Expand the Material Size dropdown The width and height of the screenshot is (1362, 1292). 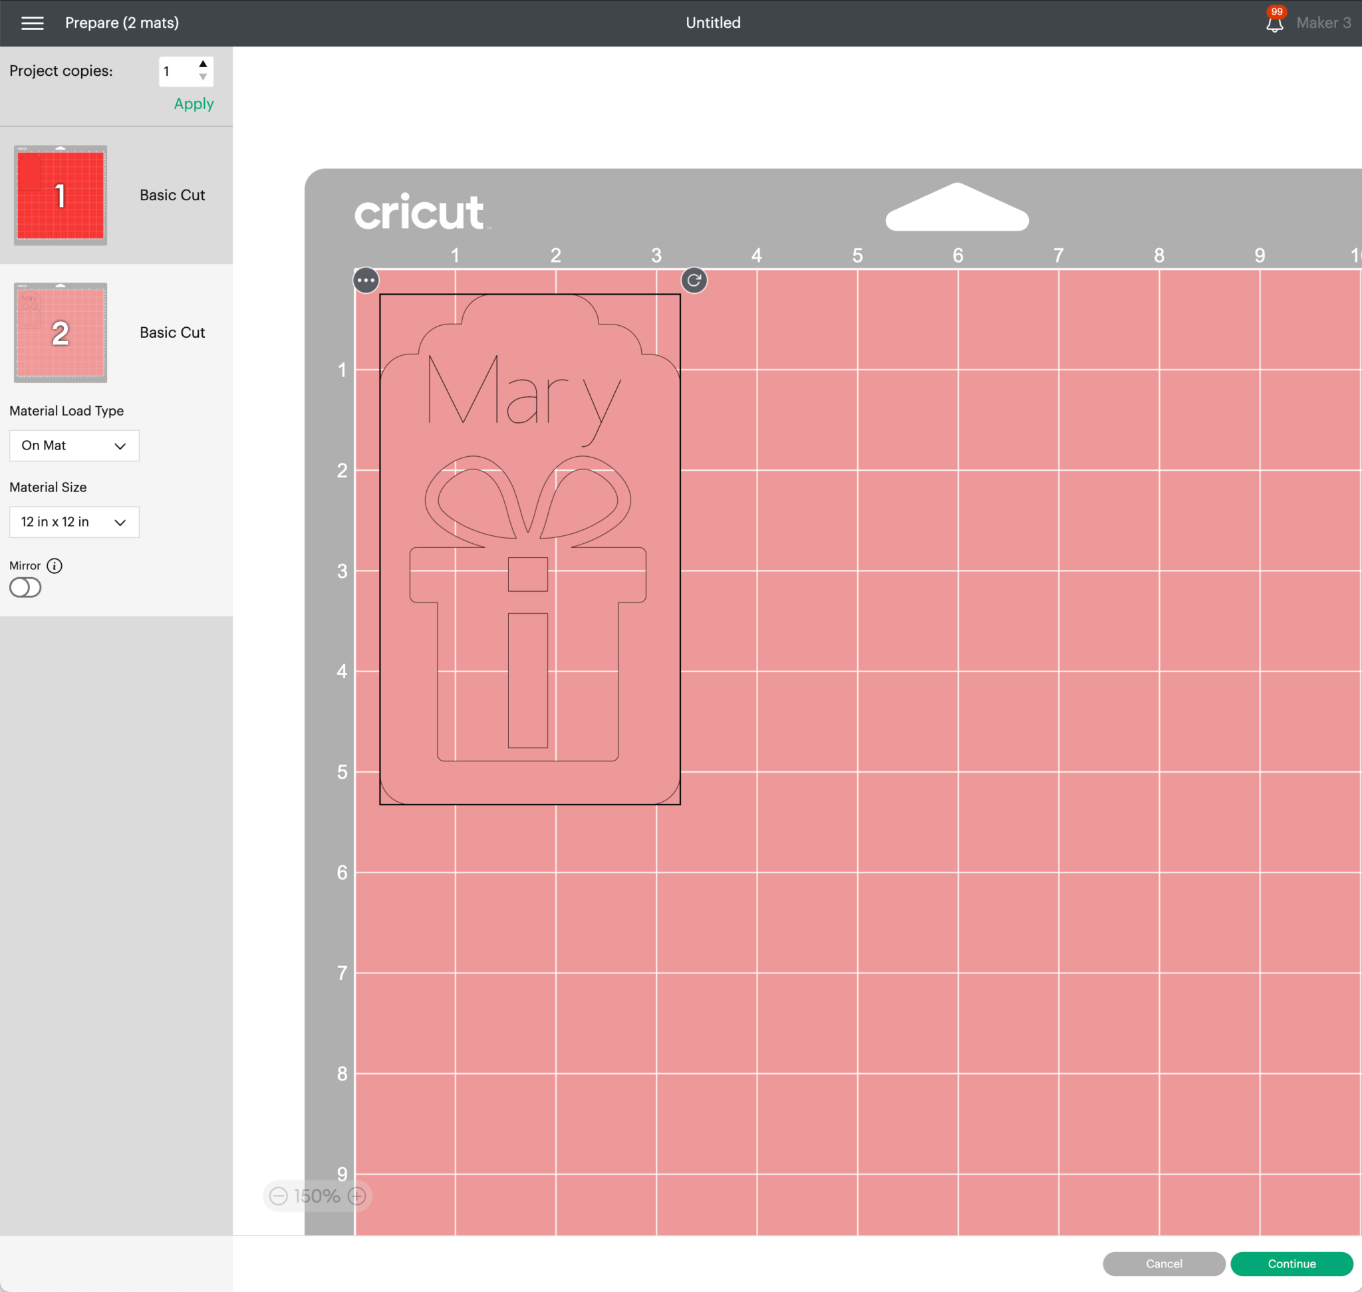pos(74,522)
